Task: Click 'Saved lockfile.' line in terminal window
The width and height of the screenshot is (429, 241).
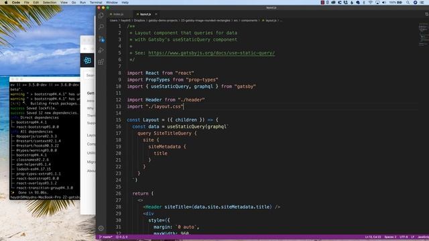Action: point(41,108)
